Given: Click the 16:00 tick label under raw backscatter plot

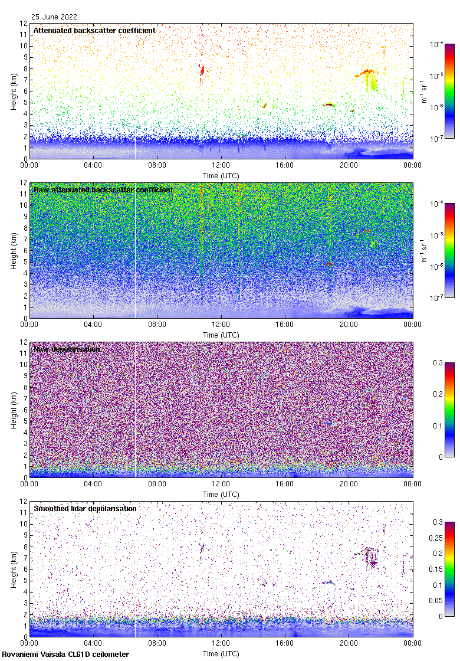Looking at the screenshot, I should pyautogui.click(x=285, y=324).
